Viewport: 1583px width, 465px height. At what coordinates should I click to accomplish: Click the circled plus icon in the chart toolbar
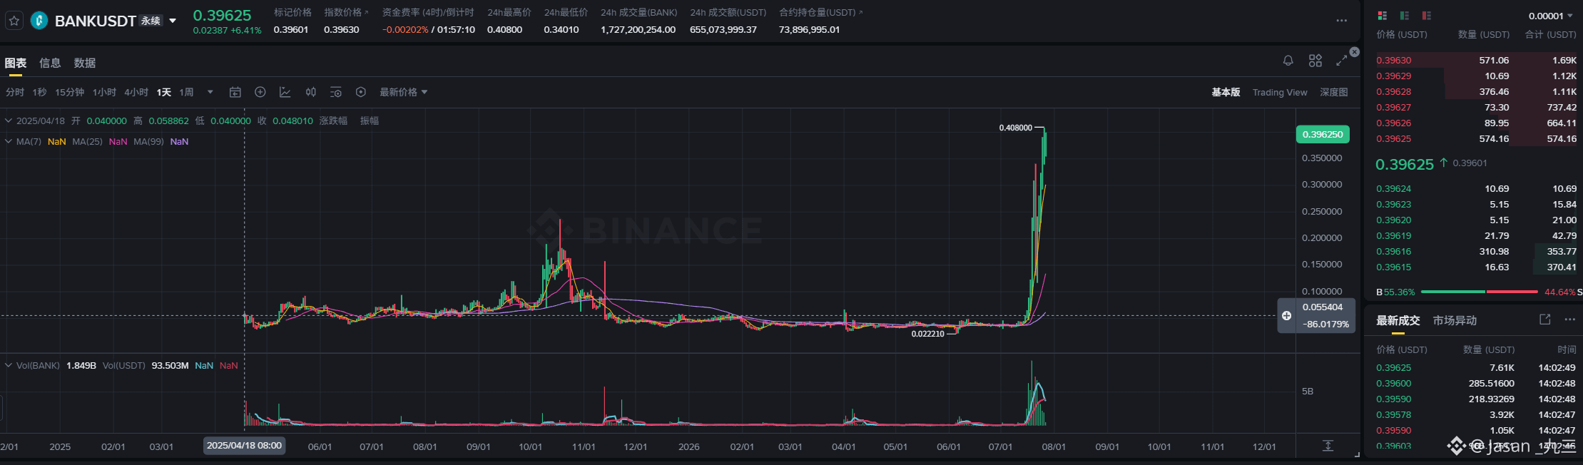pyautogui.click(x=260, y=92)
